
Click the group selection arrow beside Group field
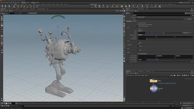click(193, 15)
